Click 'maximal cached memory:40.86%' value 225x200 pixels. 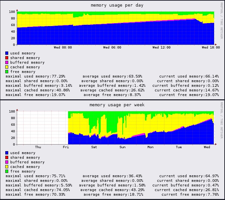38,90
